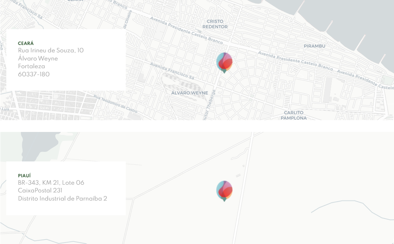
Task: Click the CARLITO PAMPLONA map label
Action: click(294, 115)
